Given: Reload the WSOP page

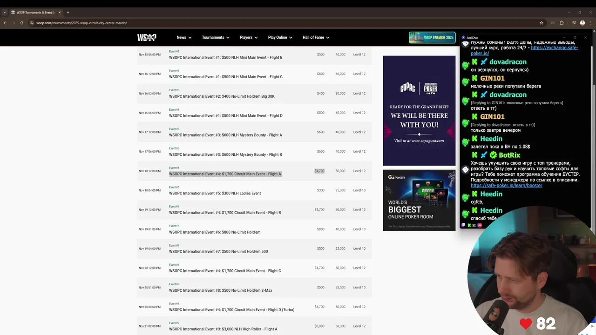Looking at the screenshot, I should click(x=22, y=23).
